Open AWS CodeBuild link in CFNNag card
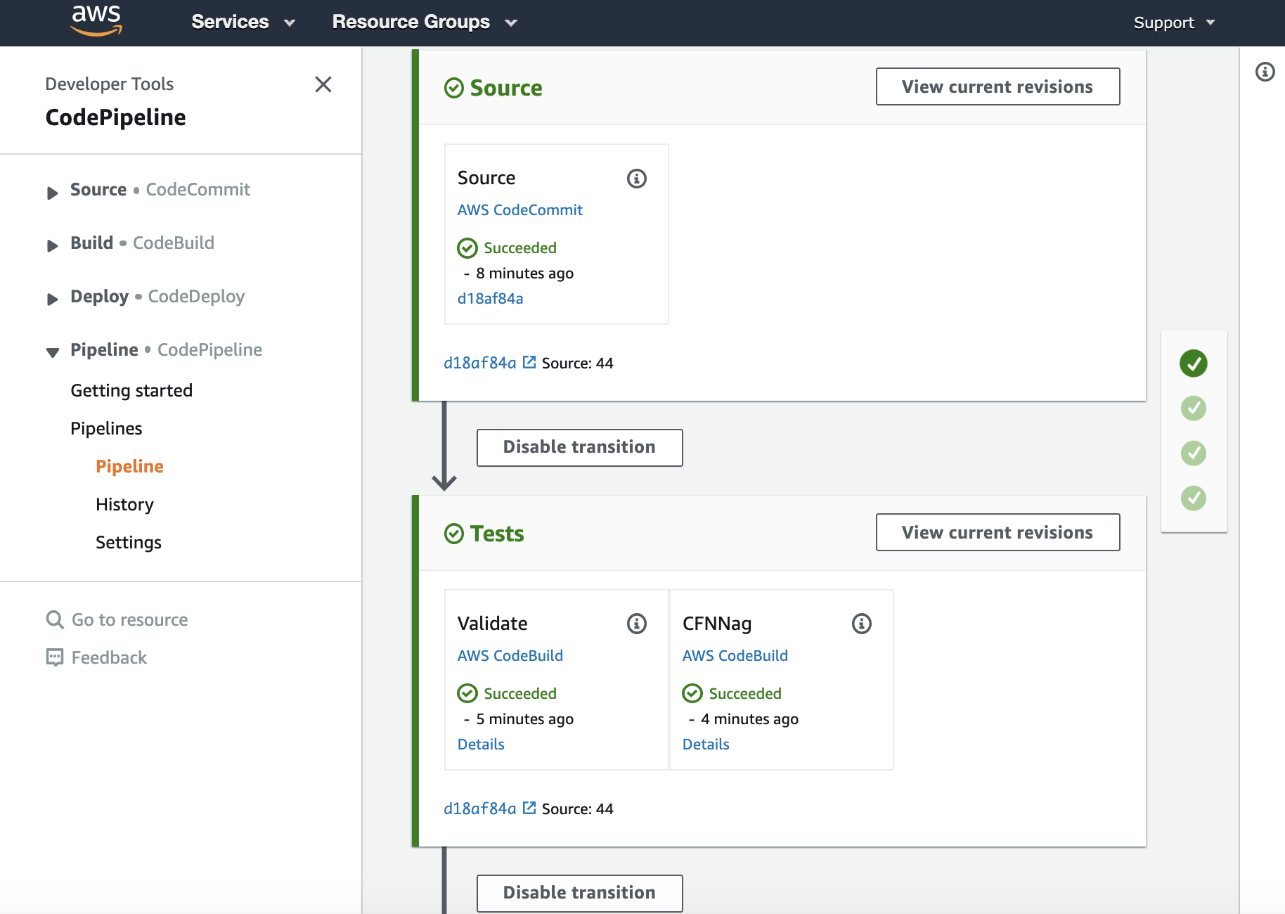The image size is (1285, 914). (735, 655)
